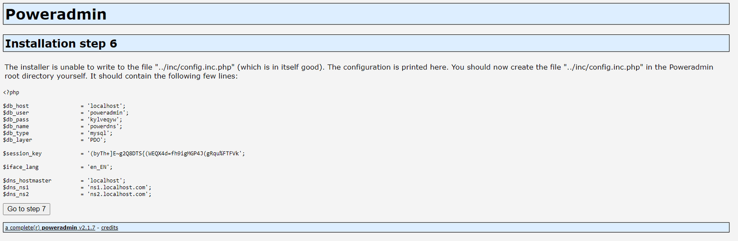This screenshot has height=241, width=738.
Task: Click the $dns_hostmaster variable name
Action: tap(27, 181)
